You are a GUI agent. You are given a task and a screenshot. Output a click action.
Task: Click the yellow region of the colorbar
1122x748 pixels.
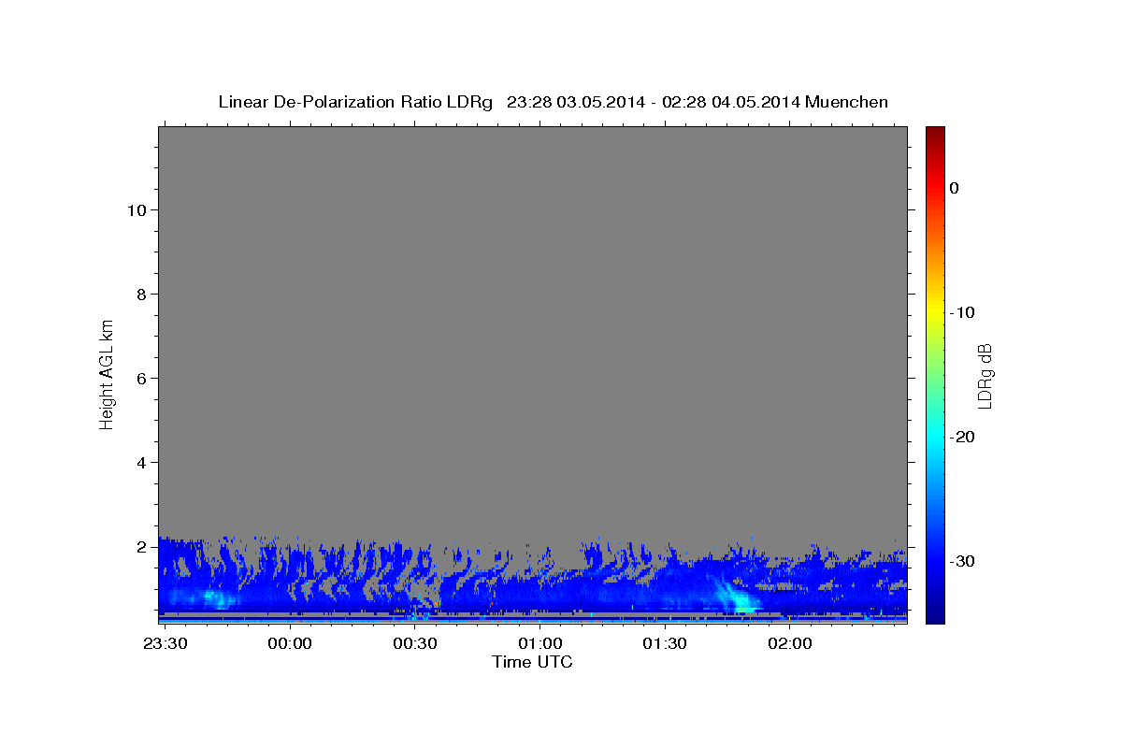(x=935, y=309)
